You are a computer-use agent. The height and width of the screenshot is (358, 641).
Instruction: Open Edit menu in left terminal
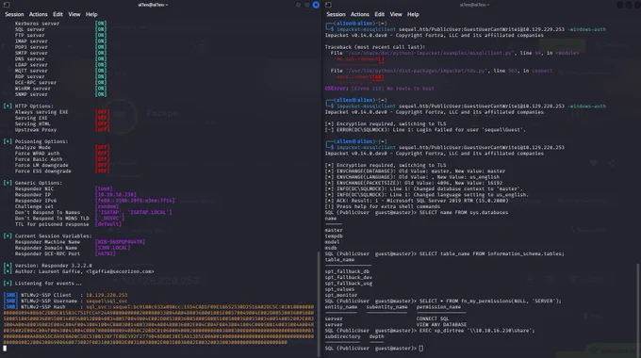click(58, 14)
